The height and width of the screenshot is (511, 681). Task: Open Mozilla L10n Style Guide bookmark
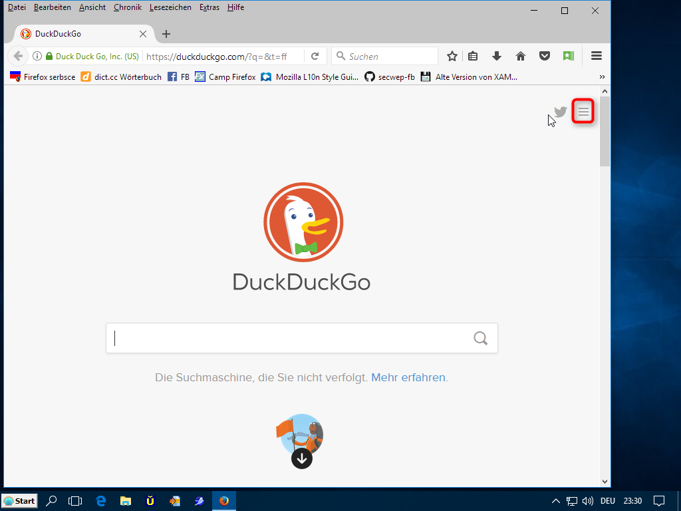coord(310,77)
